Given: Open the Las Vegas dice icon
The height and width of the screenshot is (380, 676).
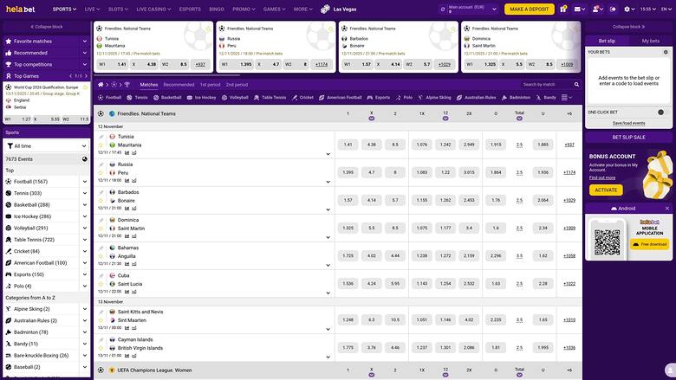Looking at the screenshot, I should click(x=326, y=9).
